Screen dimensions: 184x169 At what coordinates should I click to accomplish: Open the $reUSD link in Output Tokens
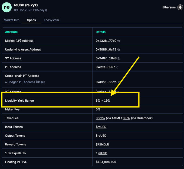(101, 136)
